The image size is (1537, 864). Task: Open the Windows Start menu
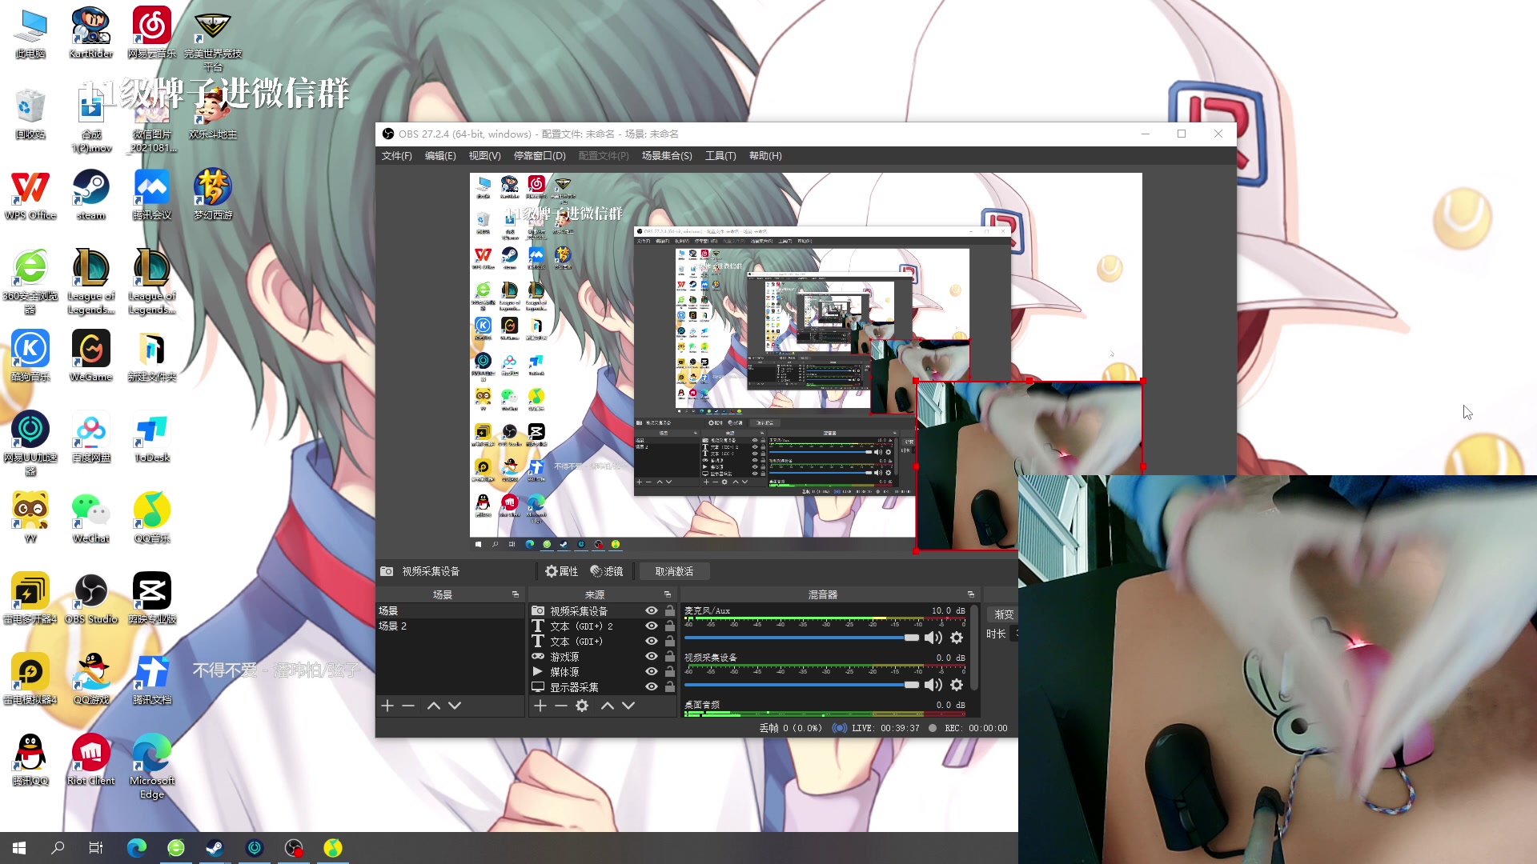click(x=19, y=848)
